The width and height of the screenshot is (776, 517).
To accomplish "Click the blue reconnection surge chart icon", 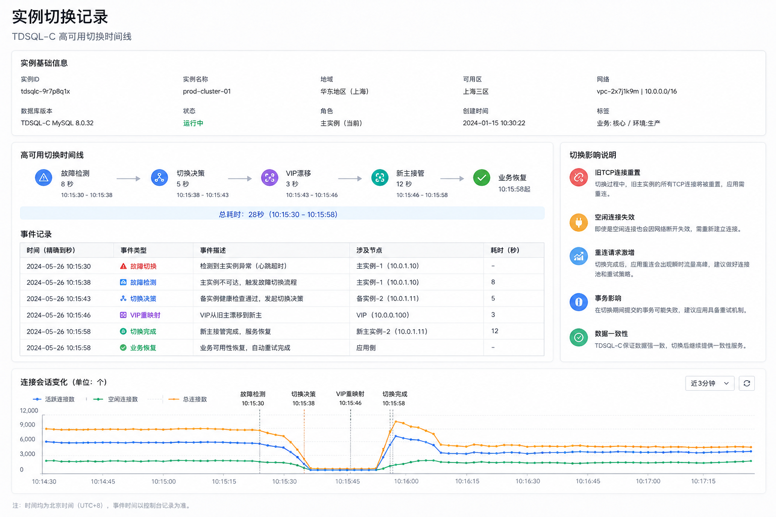I will 578,256.
